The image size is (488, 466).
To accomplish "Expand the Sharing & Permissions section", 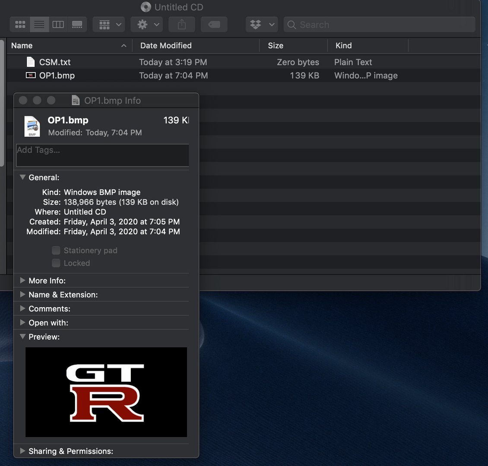I will (x=22, y=451).
